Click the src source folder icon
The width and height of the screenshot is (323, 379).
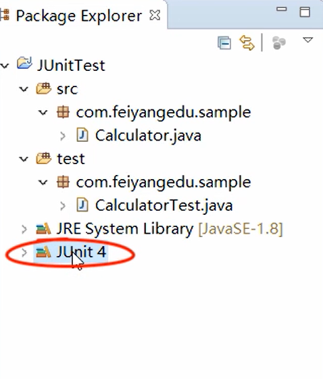(44, 89)
